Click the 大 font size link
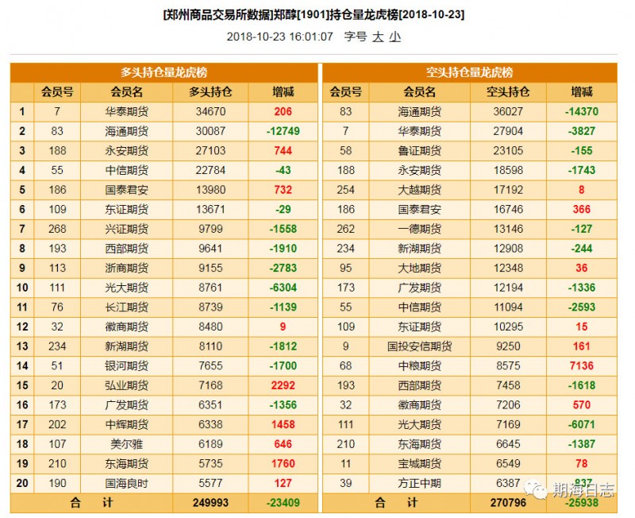Screen dimensions: 635x518 [x=378, y=37]
